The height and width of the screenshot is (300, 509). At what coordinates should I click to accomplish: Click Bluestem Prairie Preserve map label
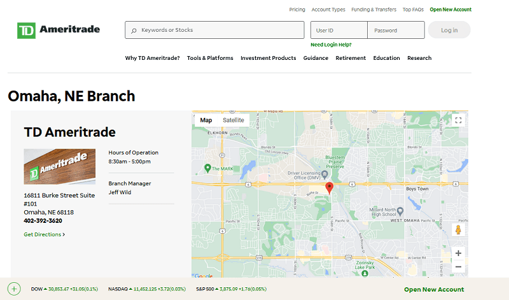335,162
